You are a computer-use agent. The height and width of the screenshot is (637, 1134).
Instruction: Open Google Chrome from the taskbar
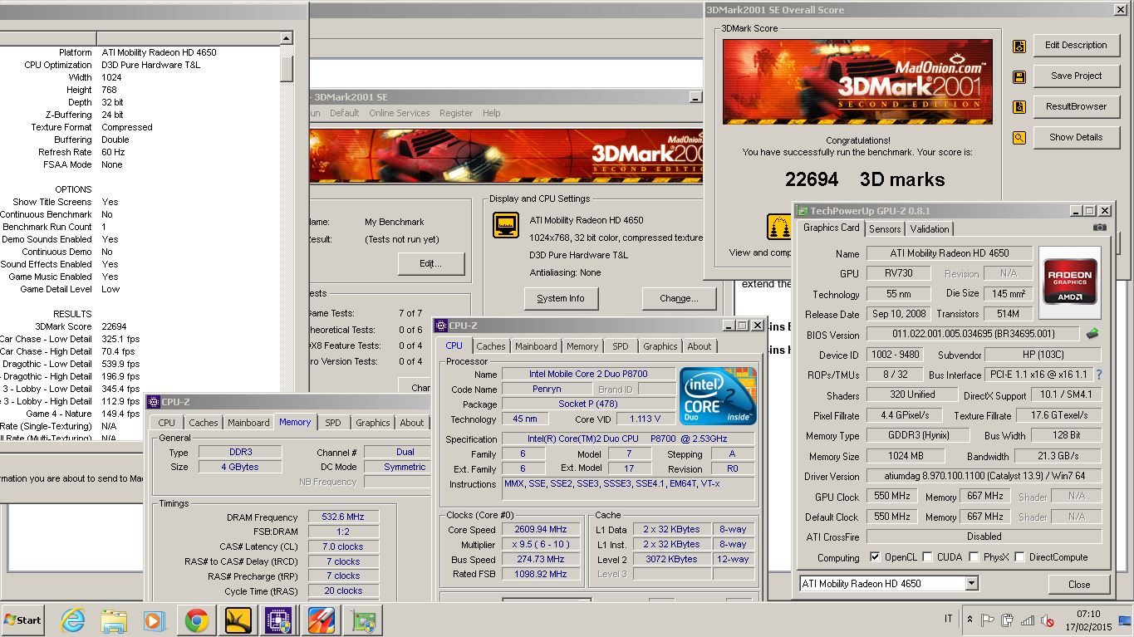196,620
